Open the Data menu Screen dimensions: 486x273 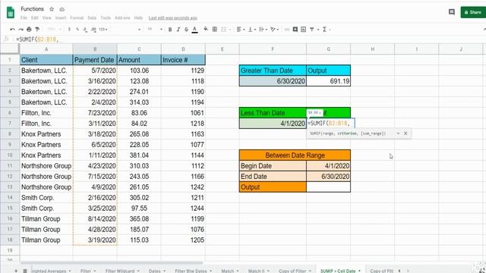(92, 18)
